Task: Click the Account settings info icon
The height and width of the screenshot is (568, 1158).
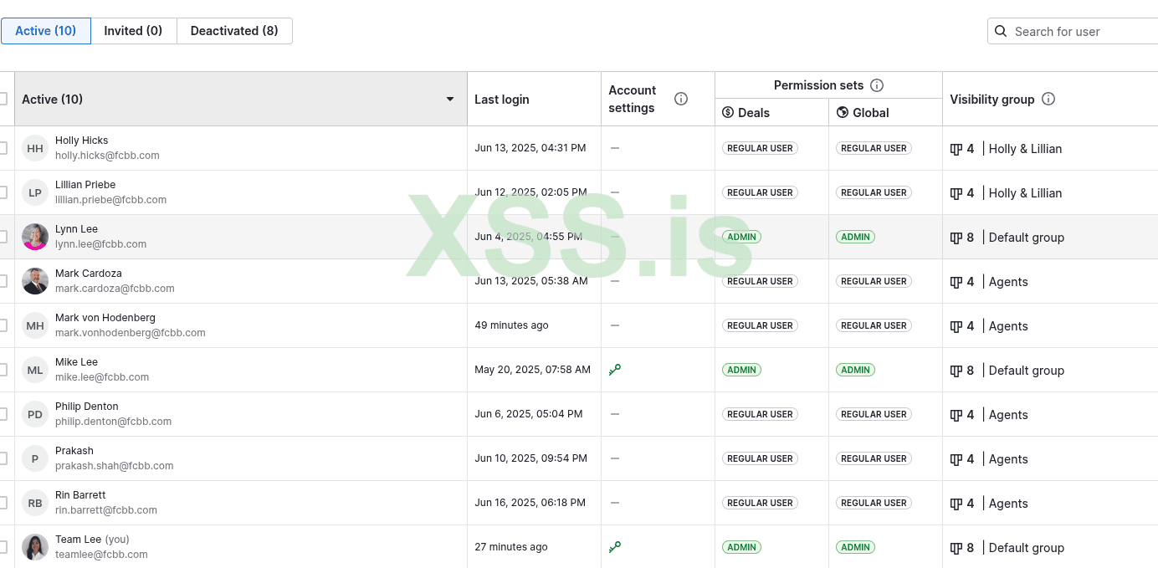Action: [x=681, y=99]
